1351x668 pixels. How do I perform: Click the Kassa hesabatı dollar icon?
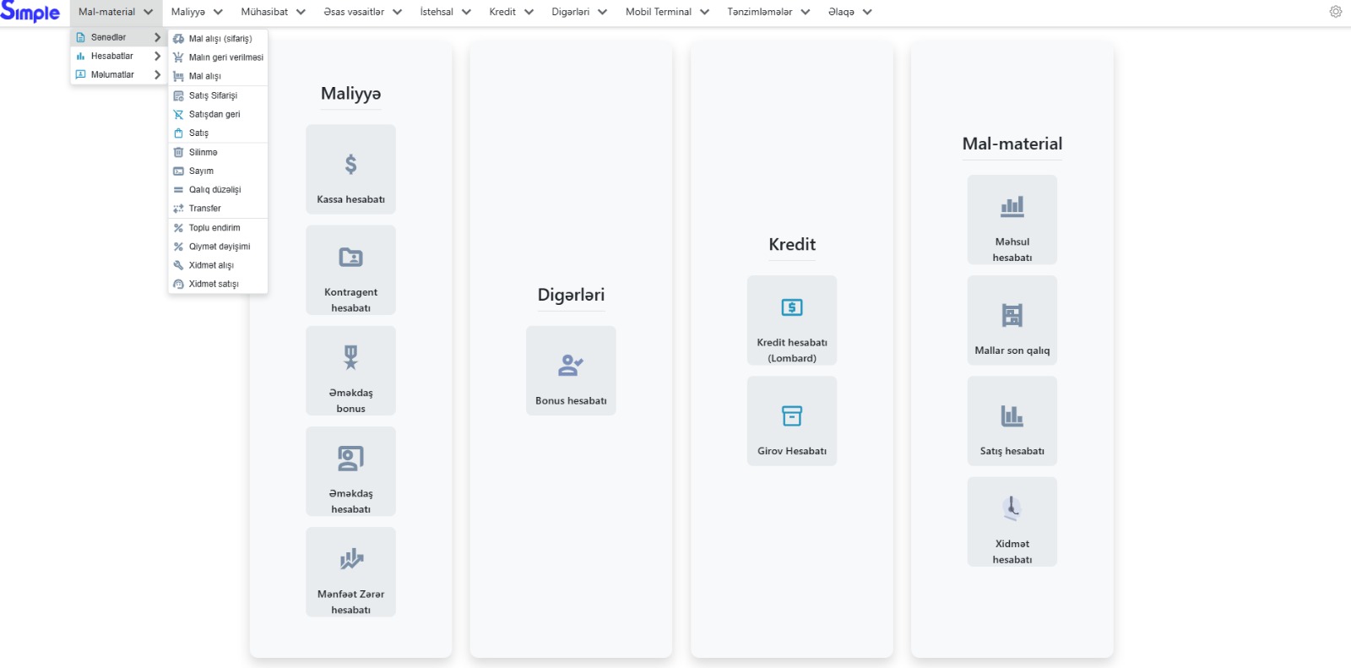pyautogui.click(x=350, y=164)
